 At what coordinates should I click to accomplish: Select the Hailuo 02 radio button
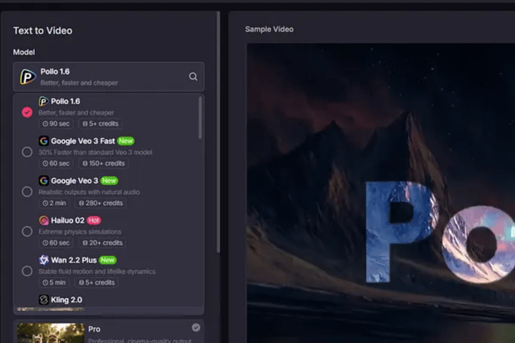tap(27, 231)
